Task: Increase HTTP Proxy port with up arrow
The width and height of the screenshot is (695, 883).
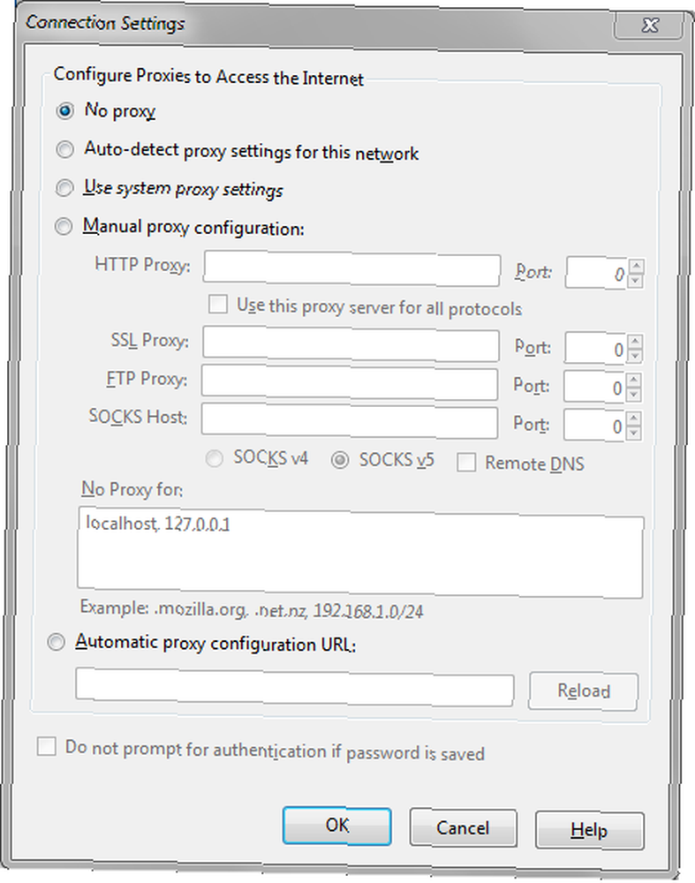Action: pos(637,267)
